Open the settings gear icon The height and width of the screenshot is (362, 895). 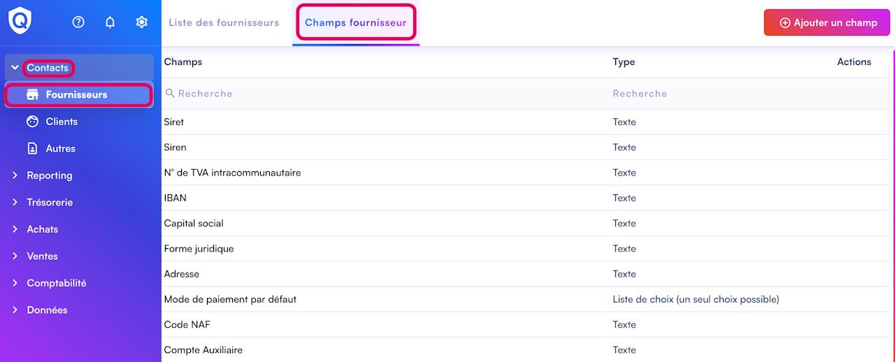141,22
